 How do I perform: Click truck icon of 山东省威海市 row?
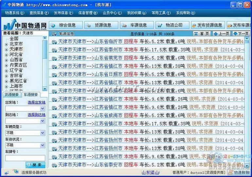coord(54,116)
